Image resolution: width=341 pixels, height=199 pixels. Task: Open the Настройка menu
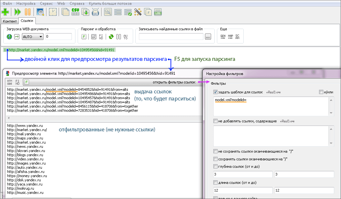tap(26, 4)
